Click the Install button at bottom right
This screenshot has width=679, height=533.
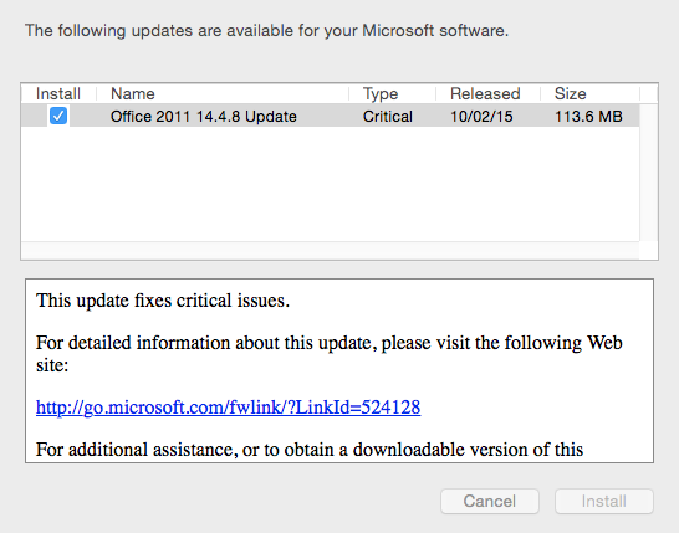tap(604, 501)
